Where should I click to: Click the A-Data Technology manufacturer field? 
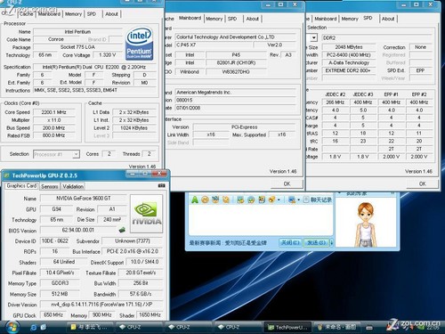[349, 62]
